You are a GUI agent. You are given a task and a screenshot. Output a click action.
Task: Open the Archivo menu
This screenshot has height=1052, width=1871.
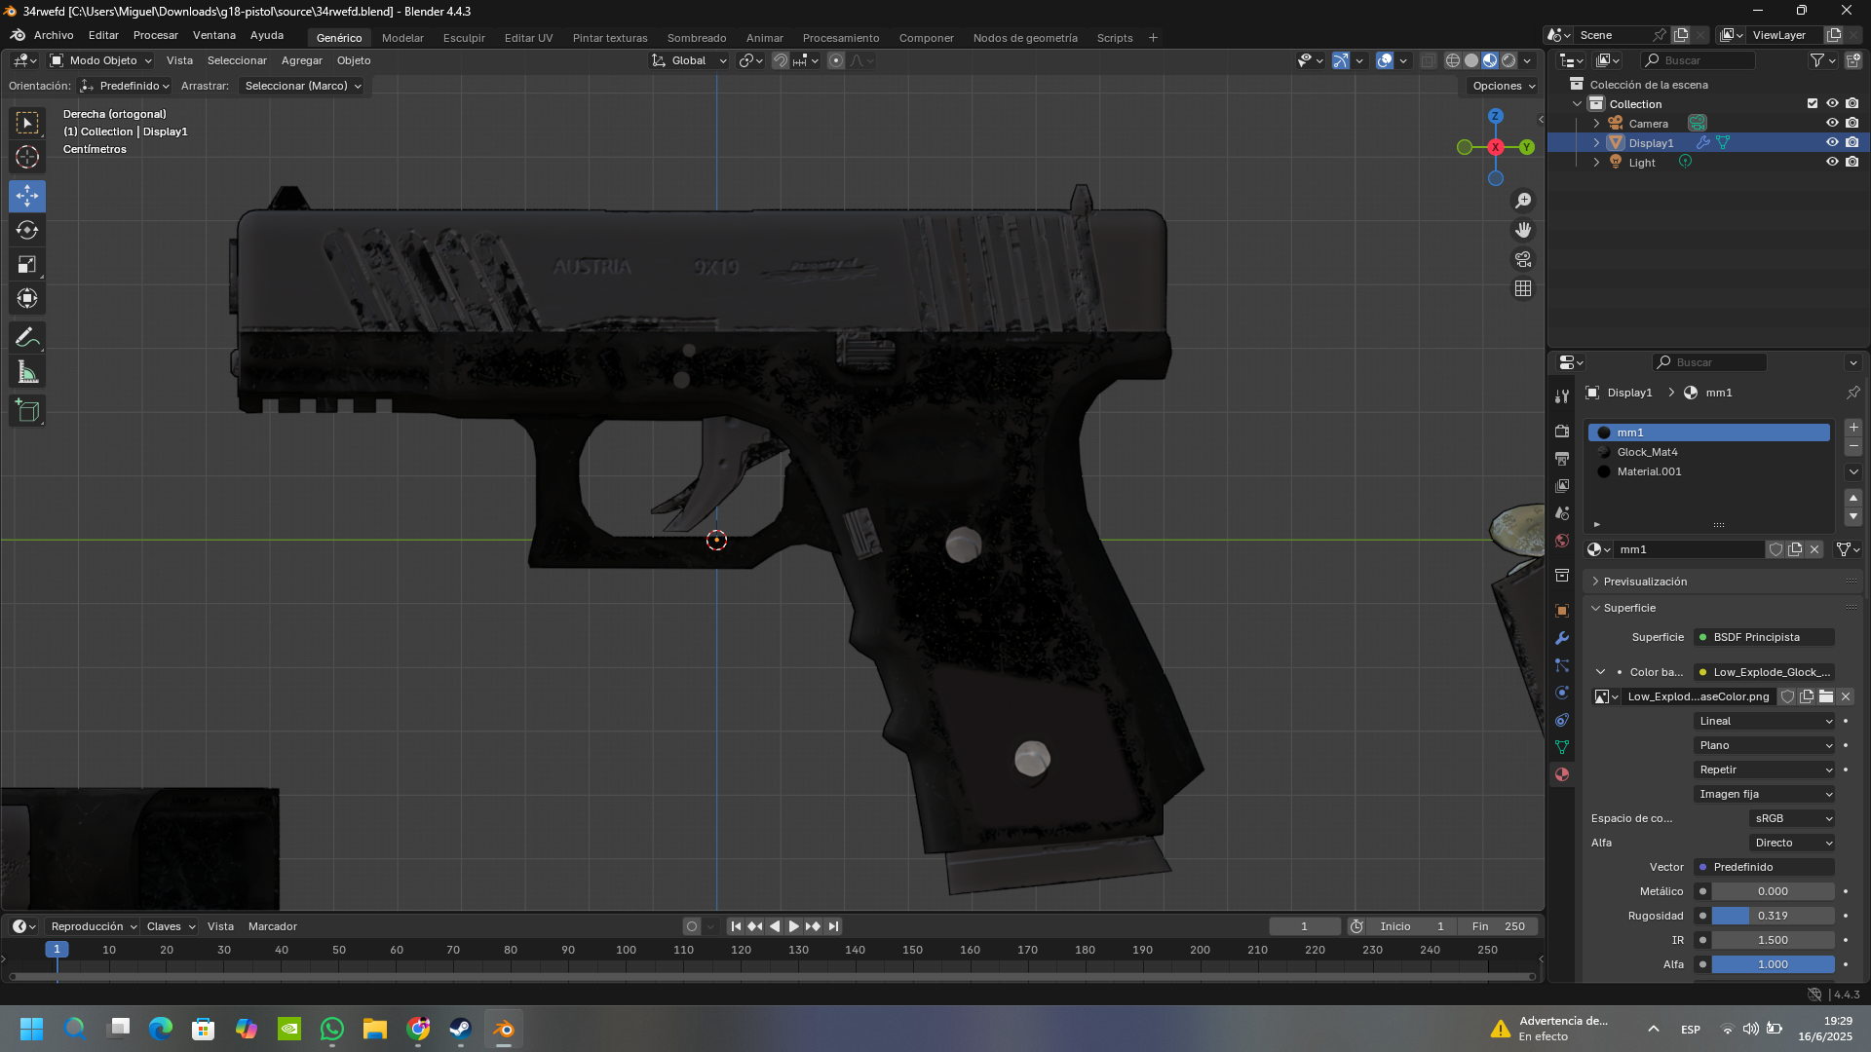coord(54,35)
